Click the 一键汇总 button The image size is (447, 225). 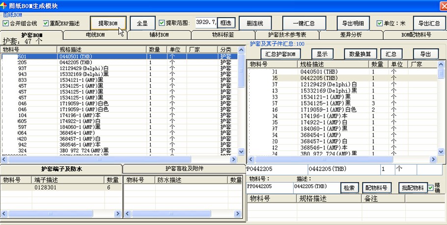(304, 23)
